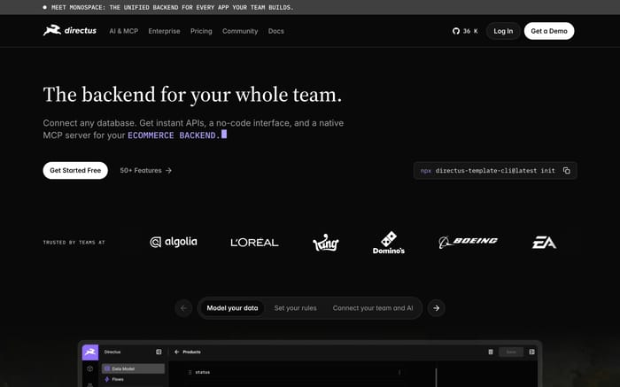
Task: Click the Domino's logo
Action: coord(388,243)
